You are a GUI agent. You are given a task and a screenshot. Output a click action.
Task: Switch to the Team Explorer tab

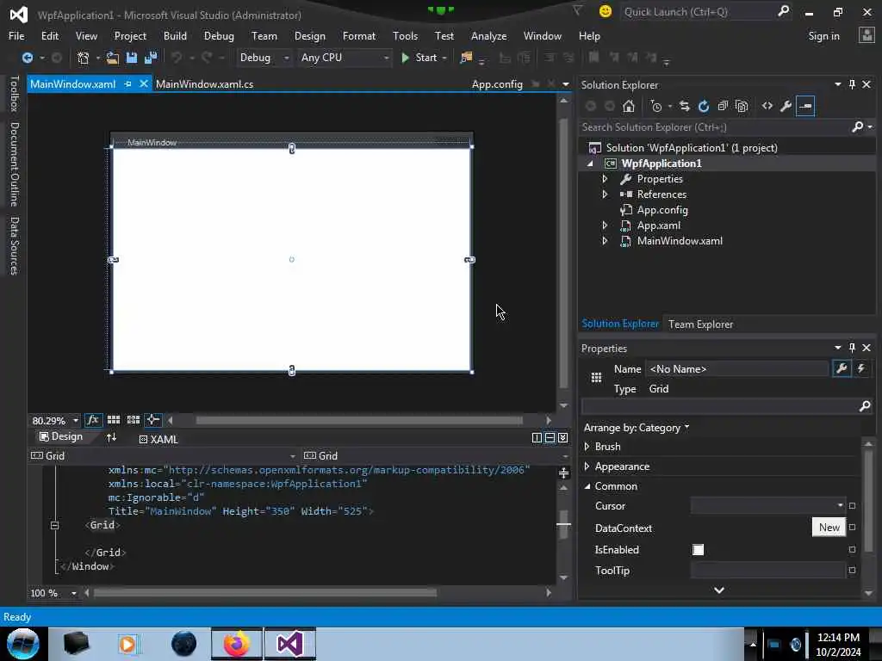(700, 324)
